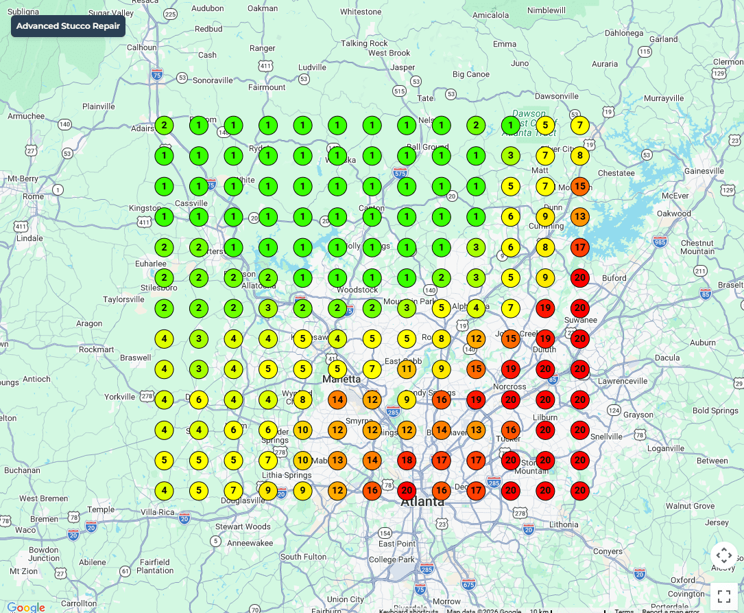Screen dimensions: 744x613
Task: Select the 16 marker above Tucker
Action: tap(511, 430)
